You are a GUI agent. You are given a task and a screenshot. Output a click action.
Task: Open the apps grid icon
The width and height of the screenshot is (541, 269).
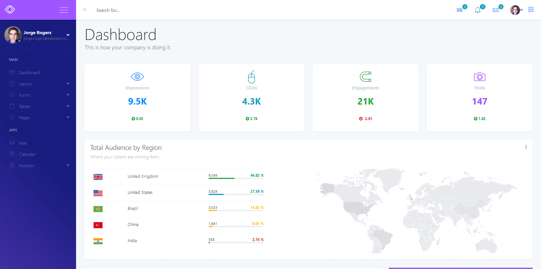(531, 10)
